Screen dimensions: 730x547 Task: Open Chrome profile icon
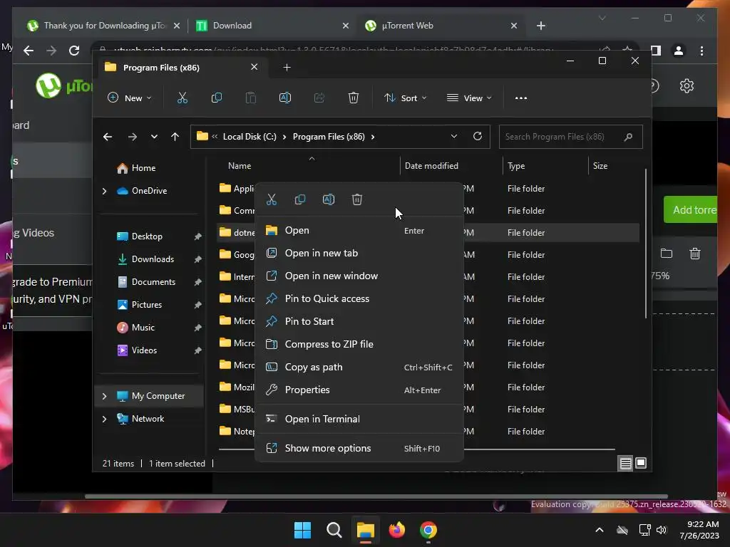[x=679, y=51]
